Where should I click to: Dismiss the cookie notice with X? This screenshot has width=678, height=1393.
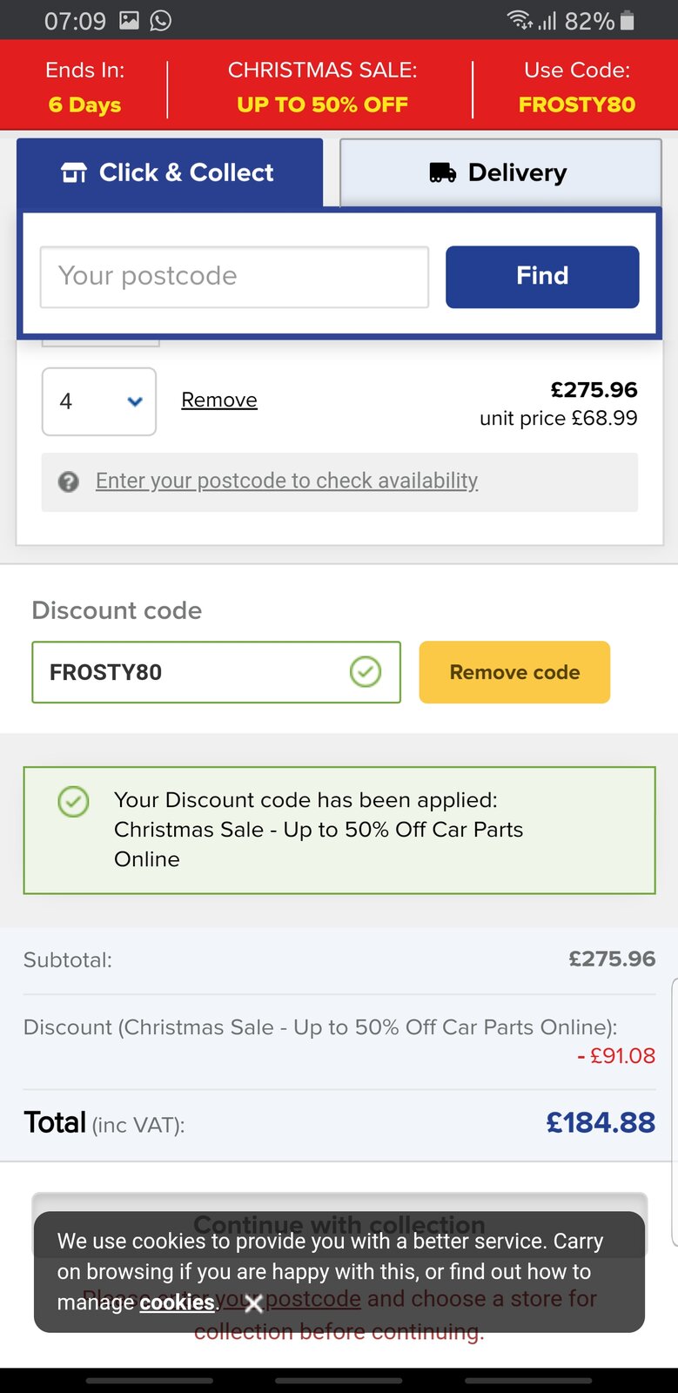253,1303
